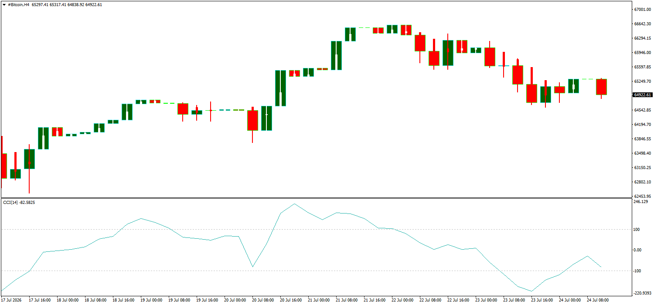
Task: Click the 19 Jul 08:00 time label
Action: pos(179,300)
